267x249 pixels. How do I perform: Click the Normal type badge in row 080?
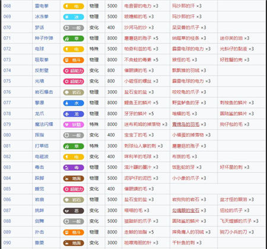[74, 135]
